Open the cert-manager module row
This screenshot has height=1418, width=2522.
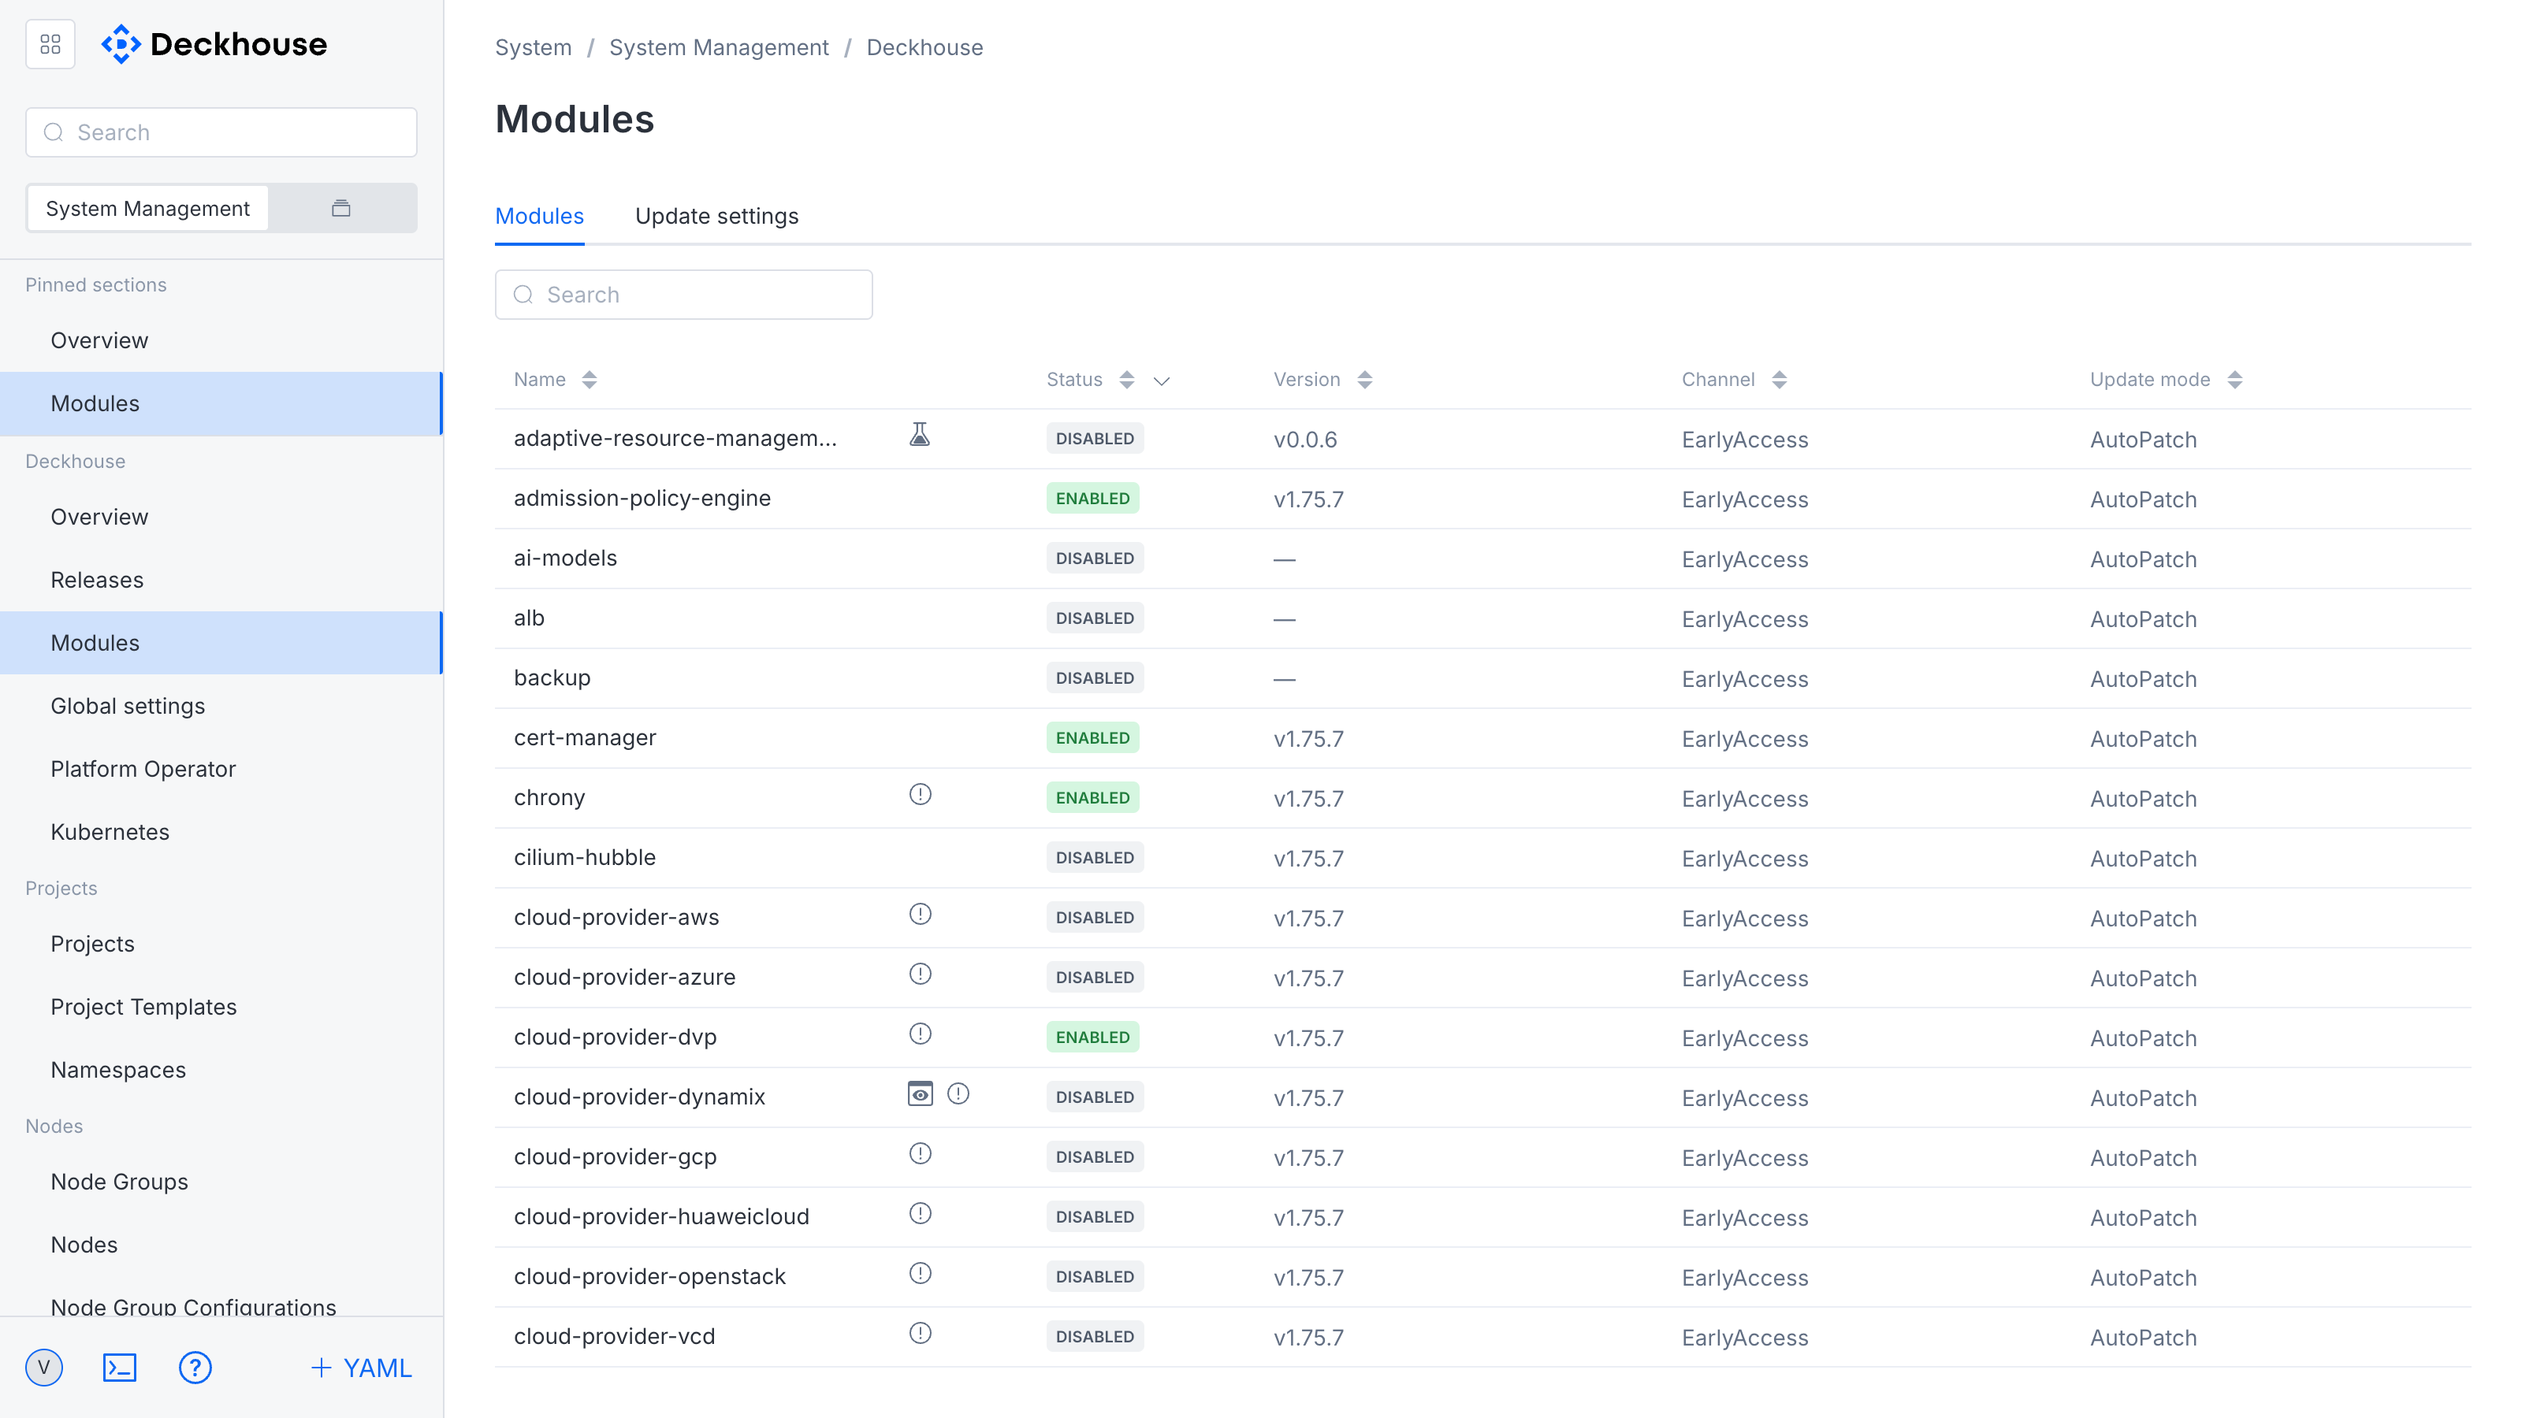(1482, 738)
